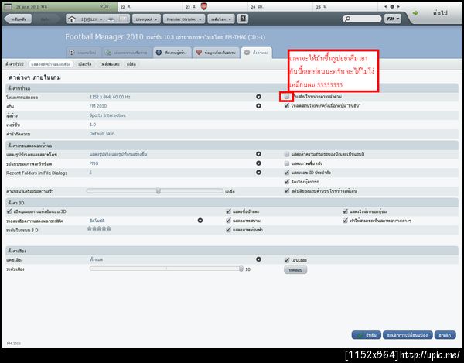464x363 pixels.
Task: Expand the PNG screenshot format dropdown
Action: point(258,163)
